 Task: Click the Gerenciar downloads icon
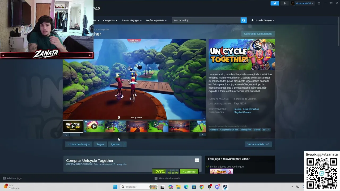[156, 178]
